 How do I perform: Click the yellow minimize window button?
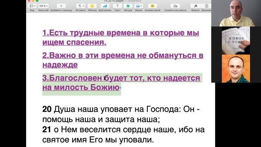pos(33,1)
